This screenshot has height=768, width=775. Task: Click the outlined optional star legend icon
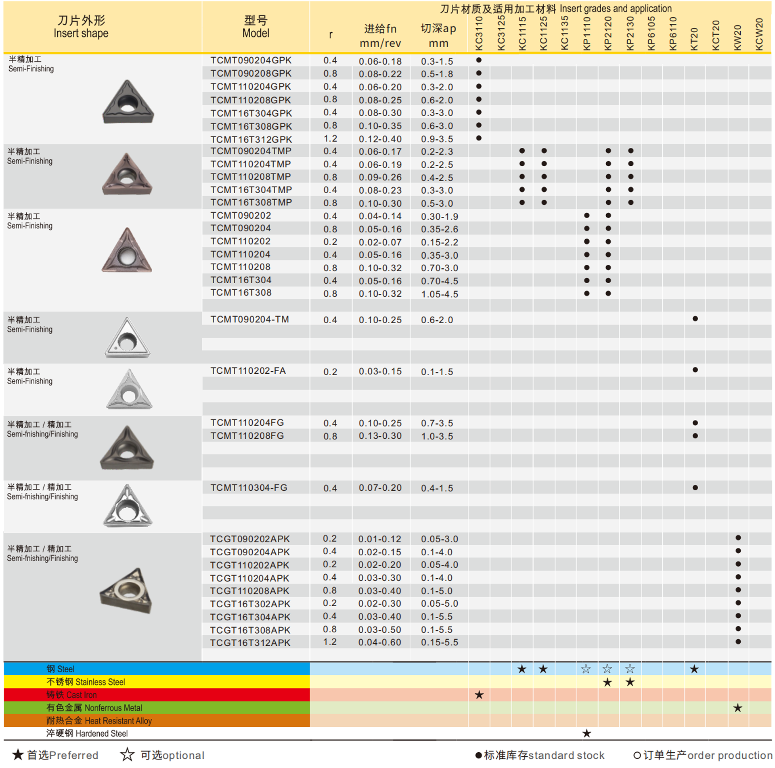(x=127, y=754)
